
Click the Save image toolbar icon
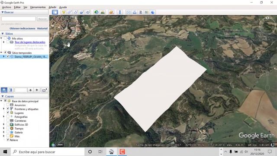point(141,12)
